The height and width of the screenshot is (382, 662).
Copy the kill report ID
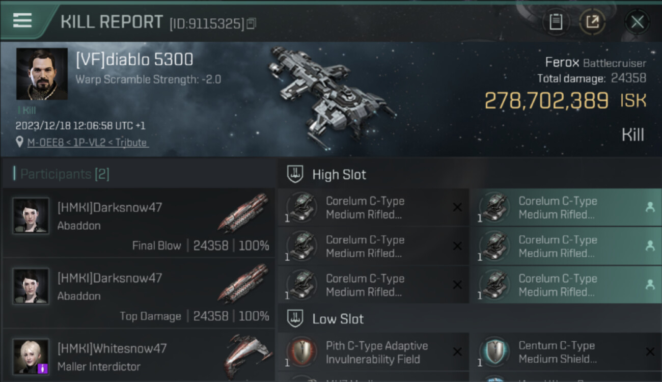[x=251, y=23]
